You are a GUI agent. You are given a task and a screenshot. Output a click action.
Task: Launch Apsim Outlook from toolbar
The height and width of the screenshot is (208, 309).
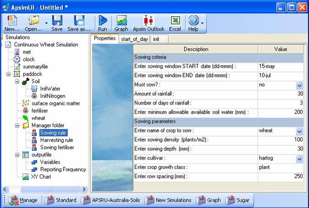(x=147, y=23)
